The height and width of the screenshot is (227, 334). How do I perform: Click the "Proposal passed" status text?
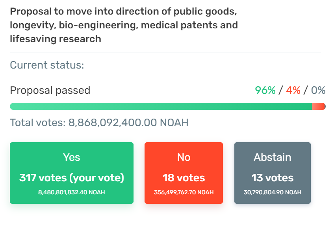point(50,90)
